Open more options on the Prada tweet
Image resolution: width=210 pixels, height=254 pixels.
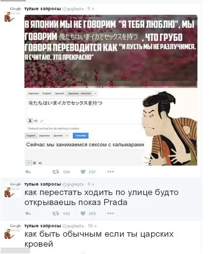110,213
